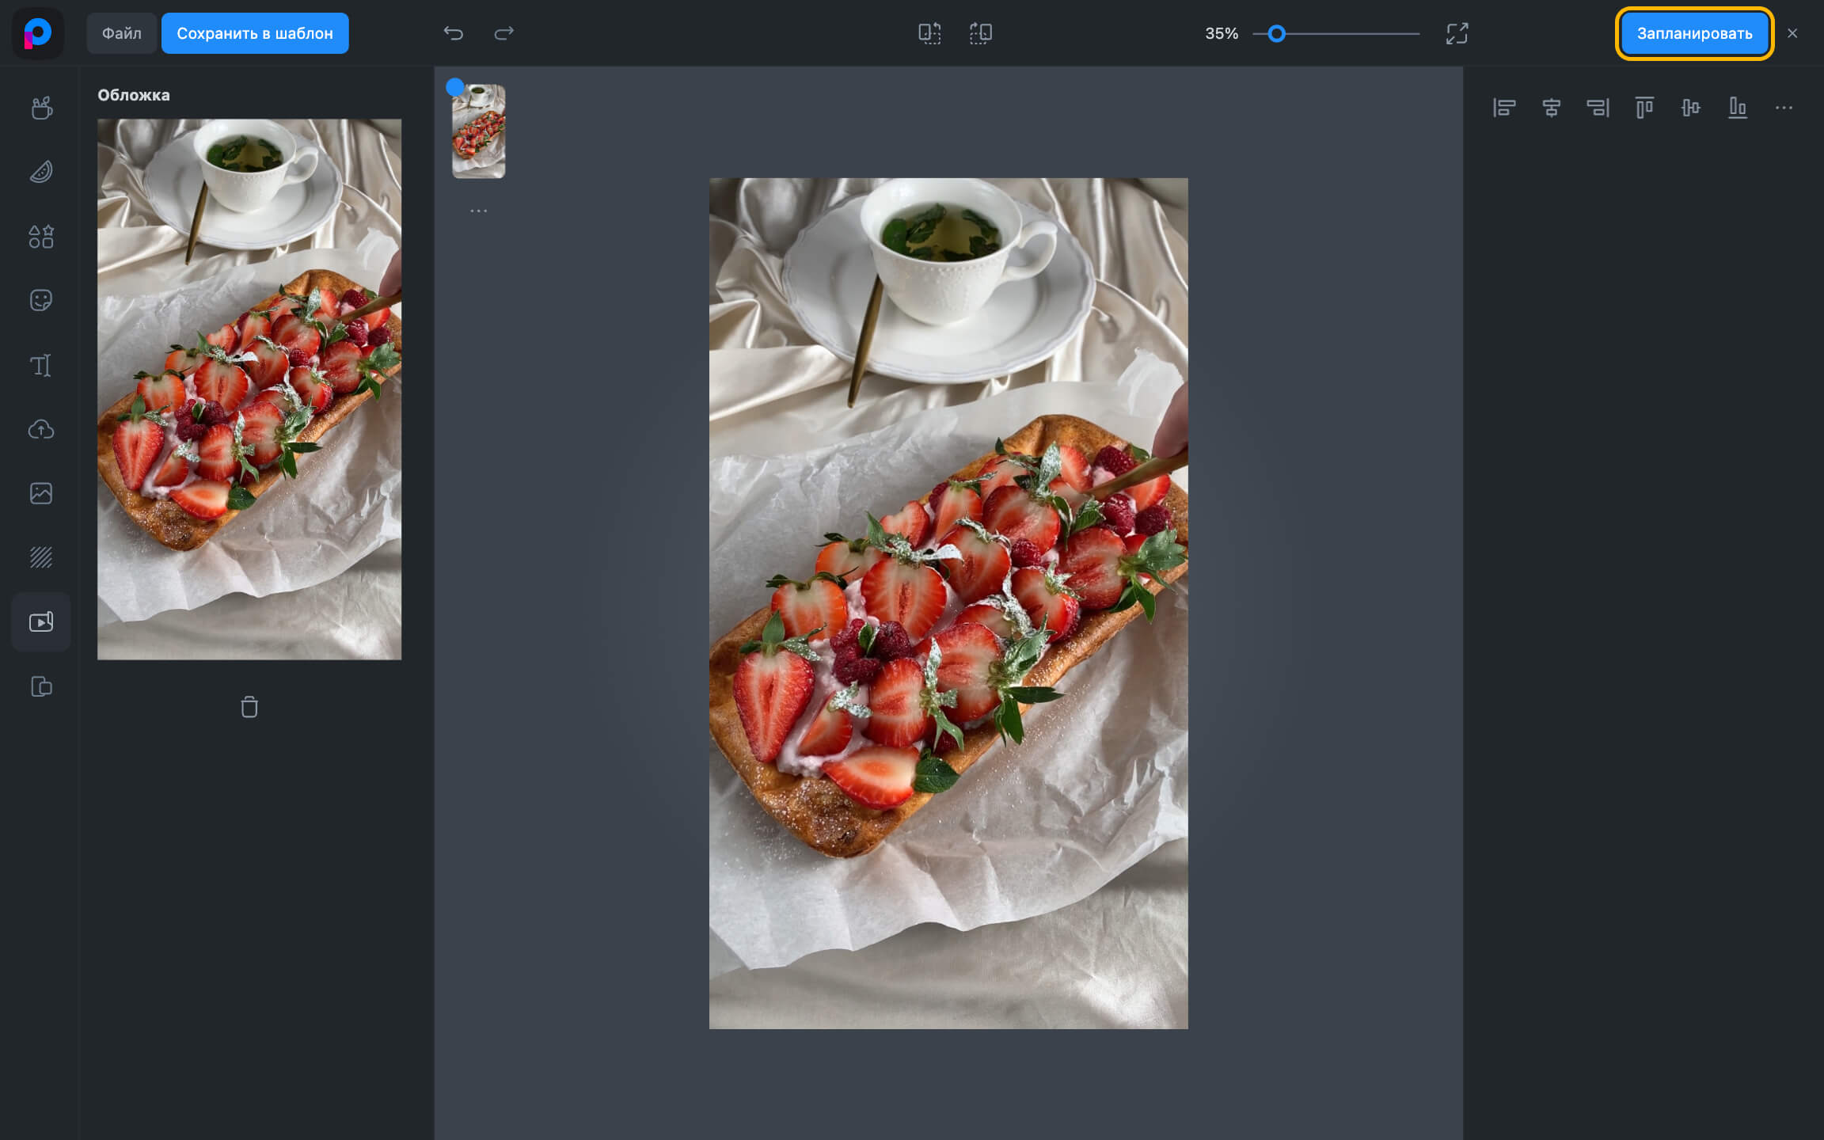Image resolution: width=1824 pixels, height=1140 pixels.
Task: Align objects to bottom edge
Action: click(1737, 108)
